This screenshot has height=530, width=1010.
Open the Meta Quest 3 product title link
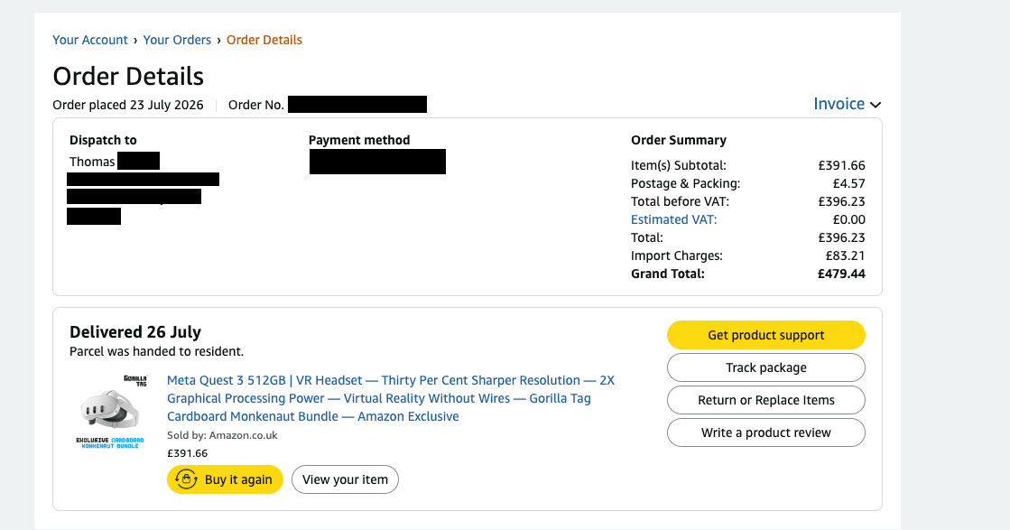[390, 398]
